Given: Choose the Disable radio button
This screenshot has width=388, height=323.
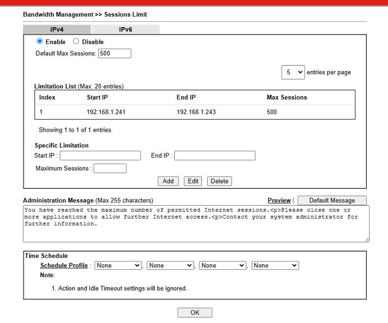Looking at the screenshot, I should [76, 41].
